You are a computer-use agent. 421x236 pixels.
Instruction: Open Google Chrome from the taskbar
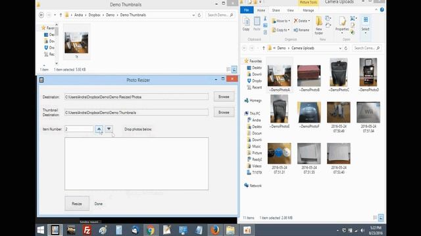coord(151,230)
